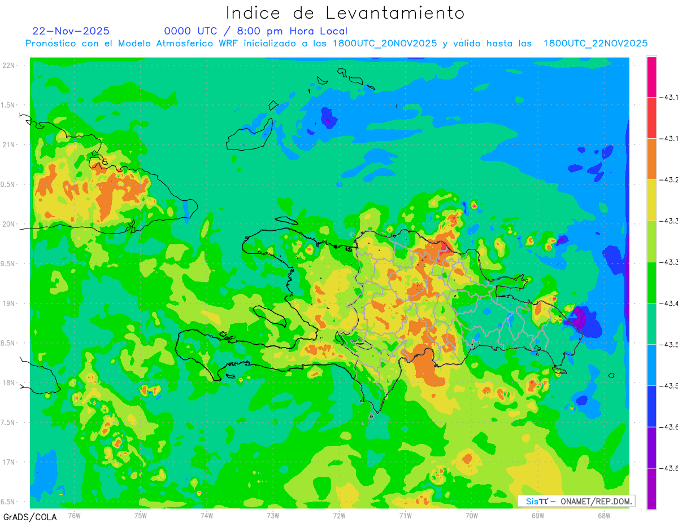
Task: Pick the dark blue colorbar segment
Action: click(x=651, y=406)
